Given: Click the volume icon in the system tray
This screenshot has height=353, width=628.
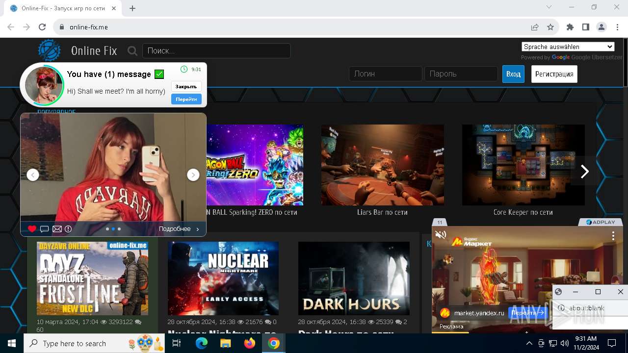Looking at the screenshot, I should click(x=564, y=343).
